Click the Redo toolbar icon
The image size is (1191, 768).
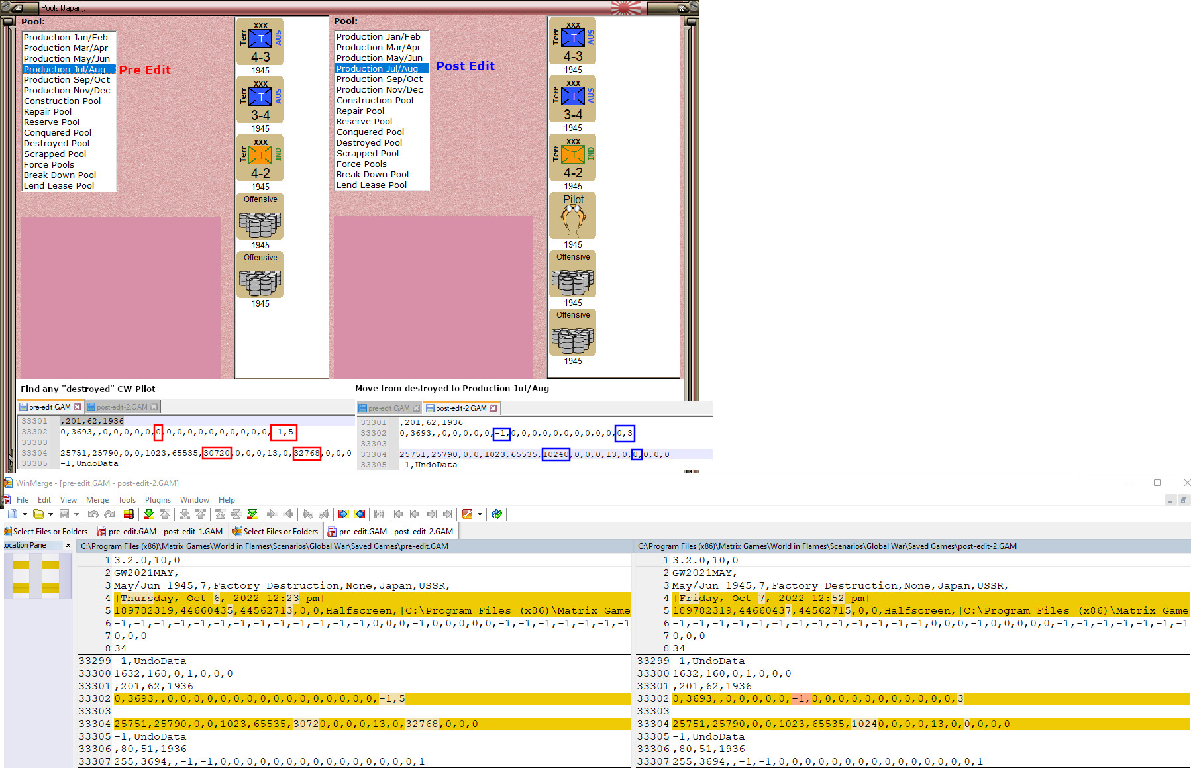pos(109,514)
